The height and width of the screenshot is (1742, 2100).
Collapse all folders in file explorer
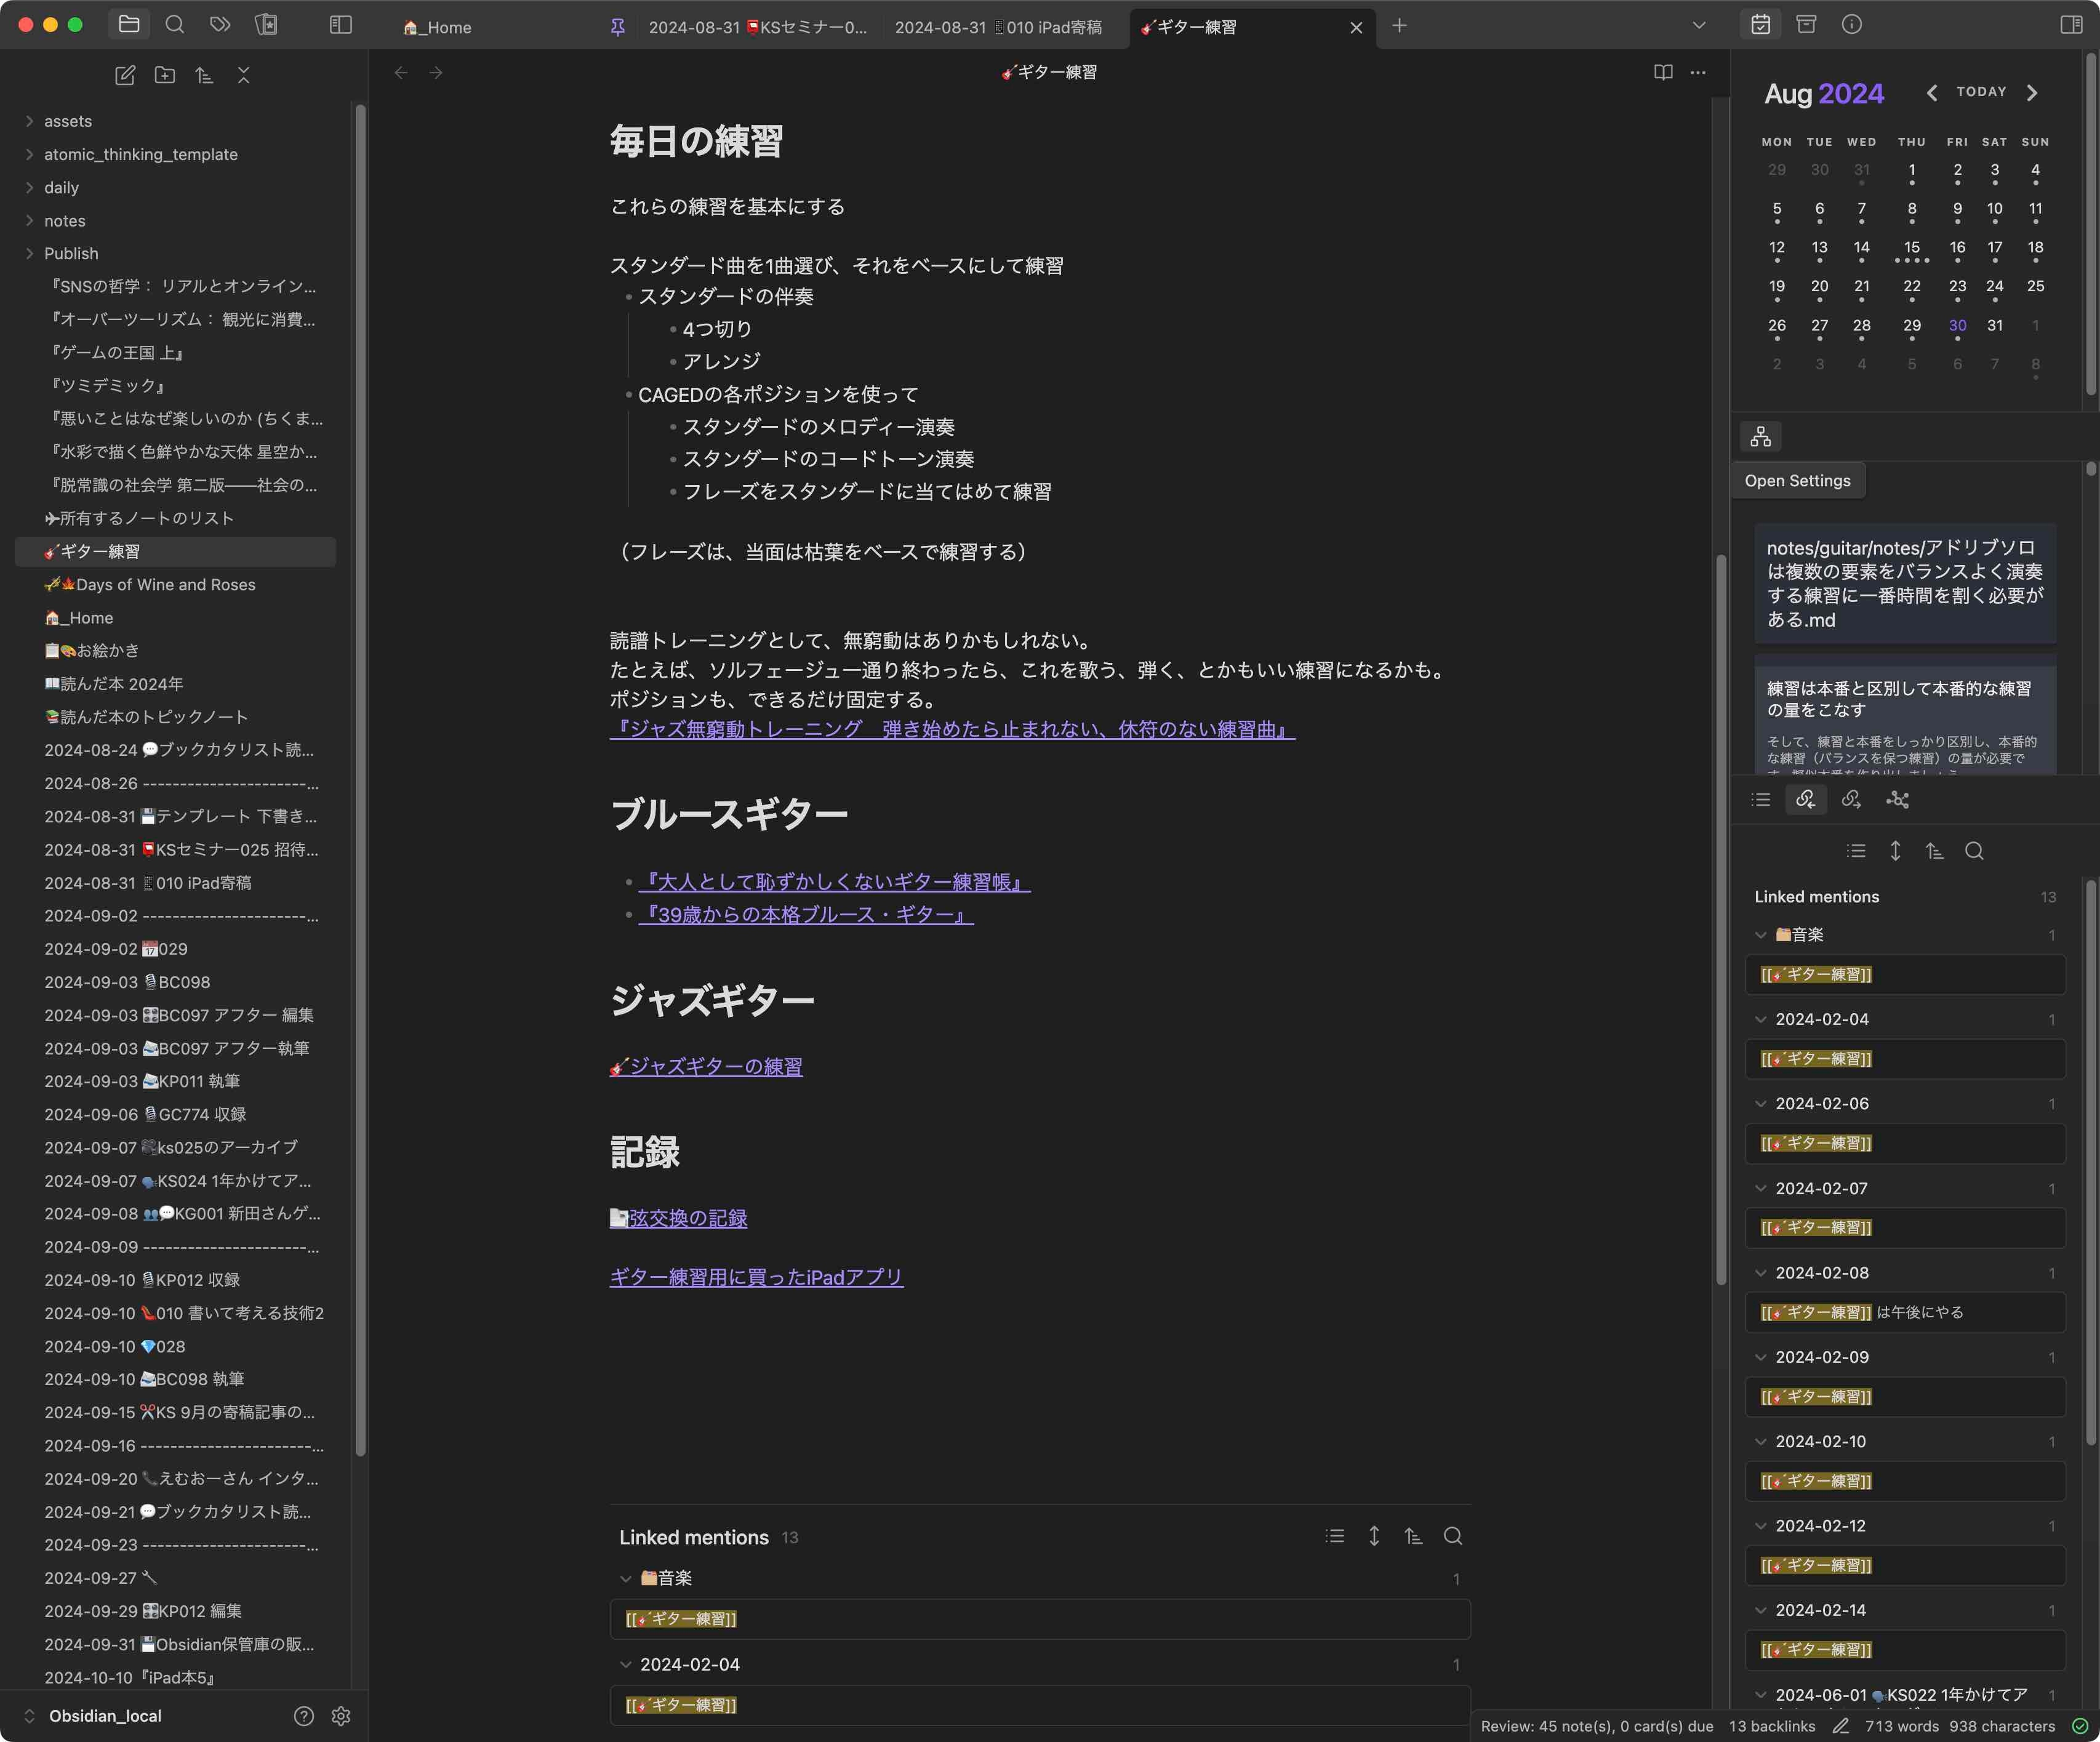click(x=244, y=75)
